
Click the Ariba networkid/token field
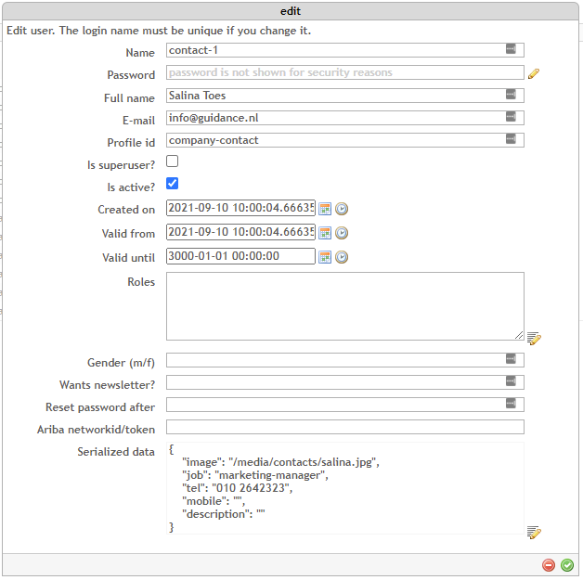(x=344, y=428)
